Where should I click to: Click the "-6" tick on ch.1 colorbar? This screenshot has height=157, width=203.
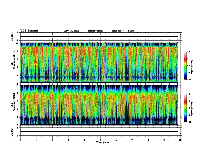[189, 52]
